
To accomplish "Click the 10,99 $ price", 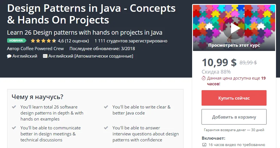I will (219, 62).
